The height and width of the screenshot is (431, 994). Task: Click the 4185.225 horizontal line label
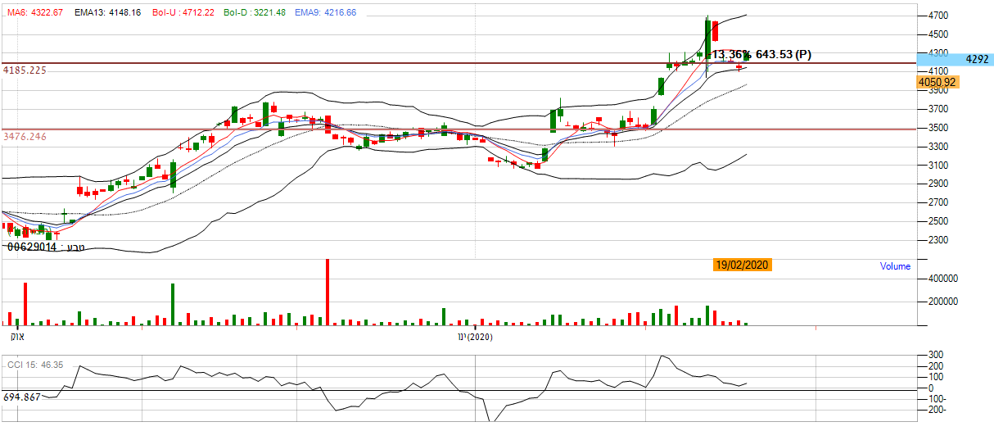click(x=25, y=70)
